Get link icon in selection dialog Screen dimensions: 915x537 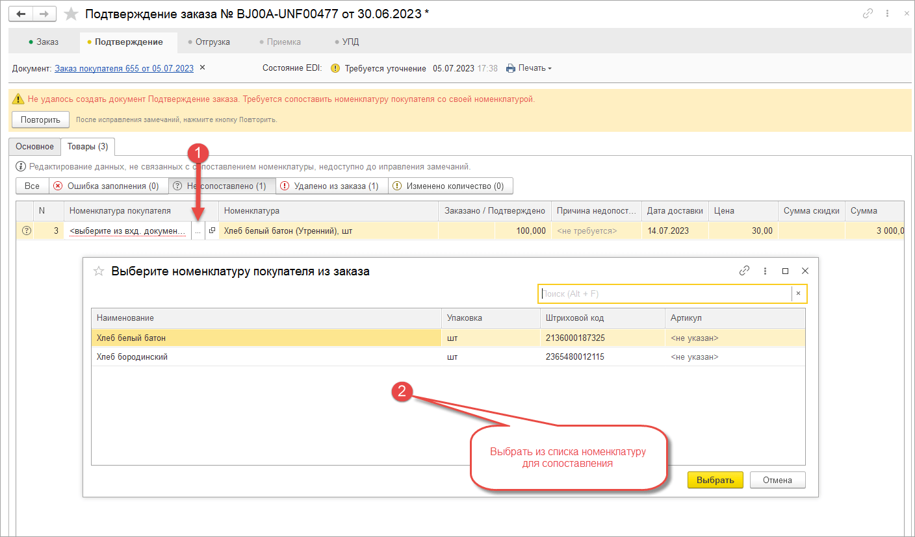click(745, 271)
